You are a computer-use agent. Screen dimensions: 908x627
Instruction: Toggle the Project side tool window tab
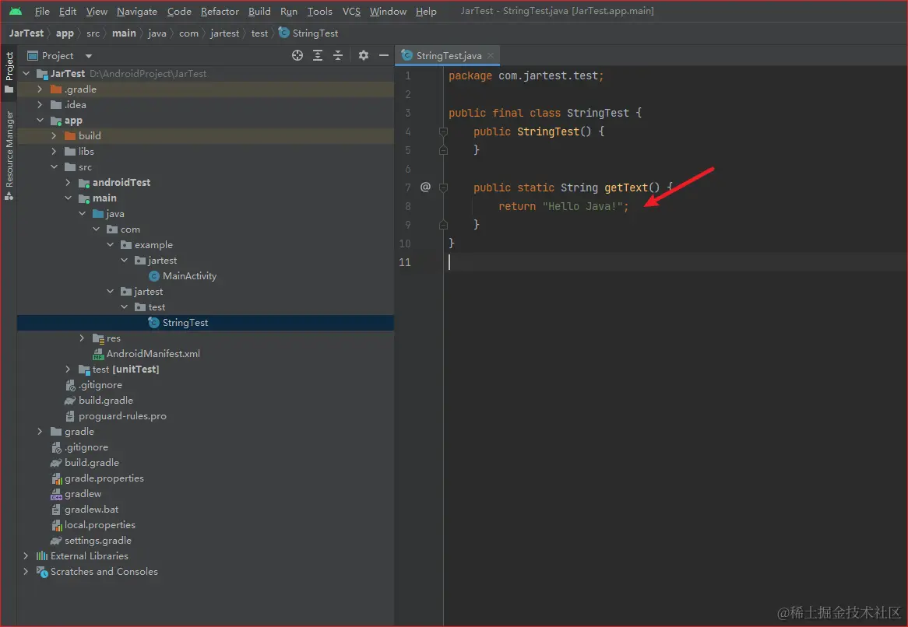click(x=9, y=68)
